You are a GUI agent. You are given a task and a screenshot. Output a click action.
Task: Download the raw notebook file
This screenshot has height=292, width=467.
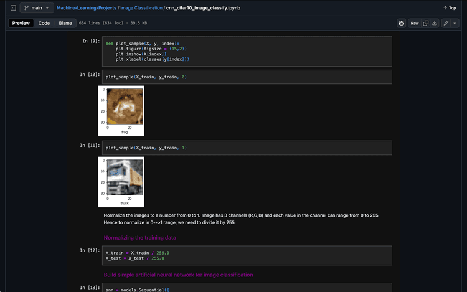(x=435, y=23)
